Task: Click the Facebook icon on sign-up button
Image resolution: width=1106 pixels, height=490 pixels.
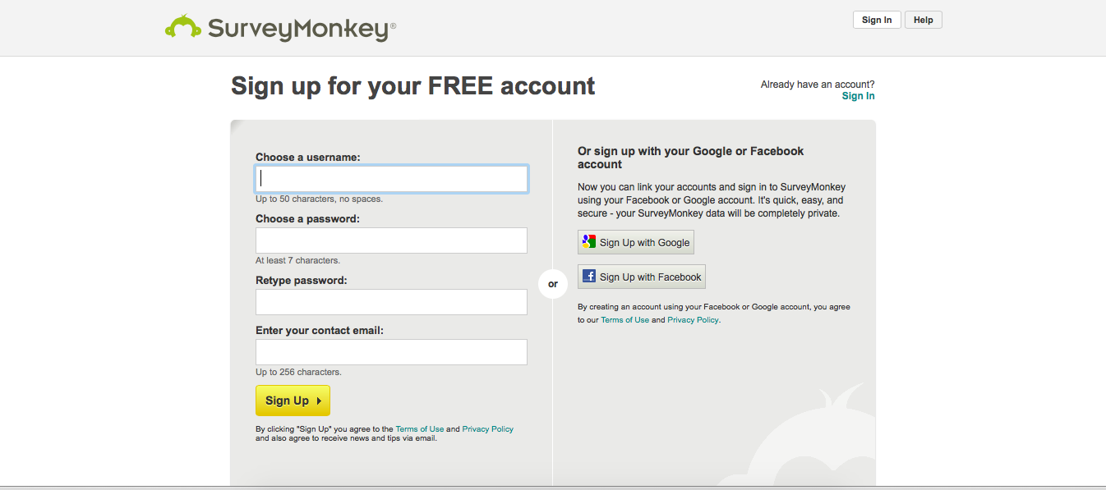Action: tap(588, 277)
